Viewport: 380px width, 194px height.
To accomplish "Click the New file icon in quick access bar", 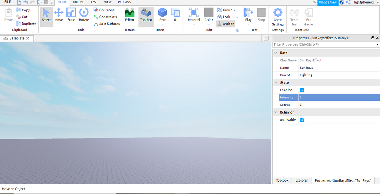I will click(x=19, y=3).
